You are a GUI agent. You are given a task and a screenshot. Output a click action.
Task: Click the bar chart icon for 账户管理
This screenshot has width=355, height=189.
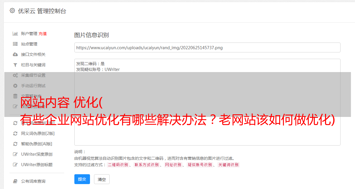[15, 34]
